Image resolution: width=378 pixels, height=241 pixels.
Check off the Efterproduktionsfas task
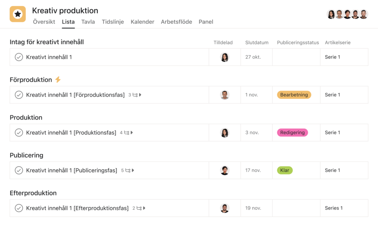(19, 208)
